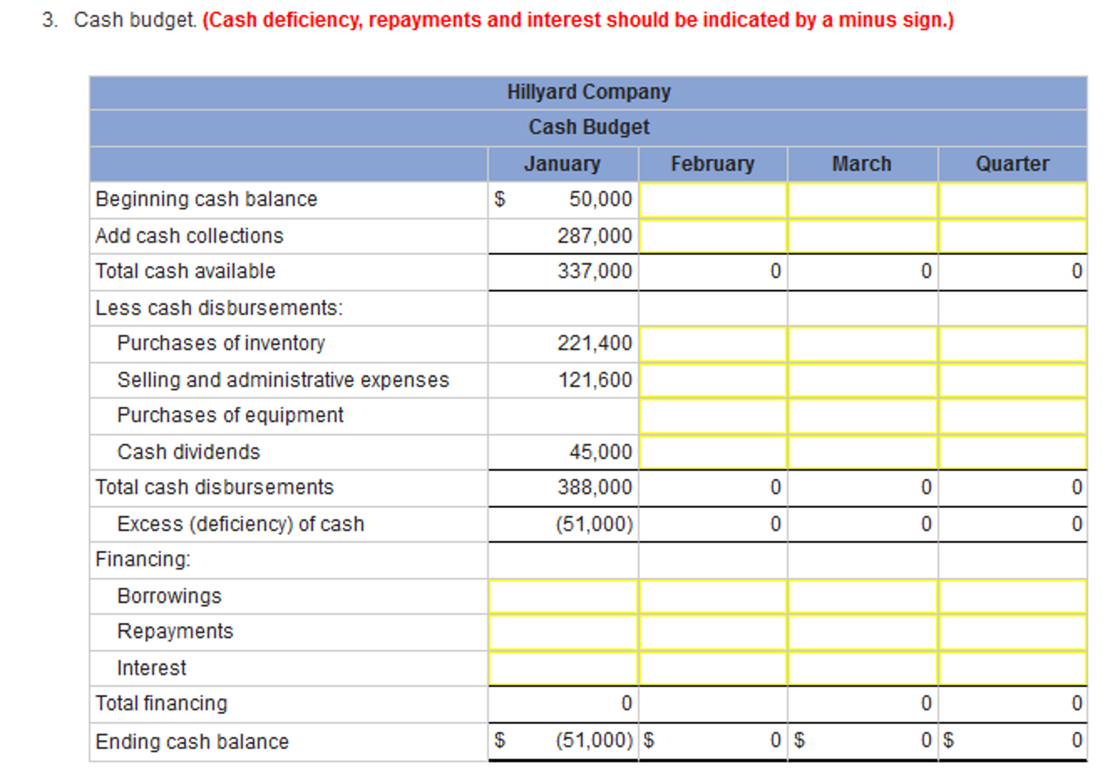The image size is (1115, 784).
Task: Select March cash dividends field
Action: coord(862,452)
